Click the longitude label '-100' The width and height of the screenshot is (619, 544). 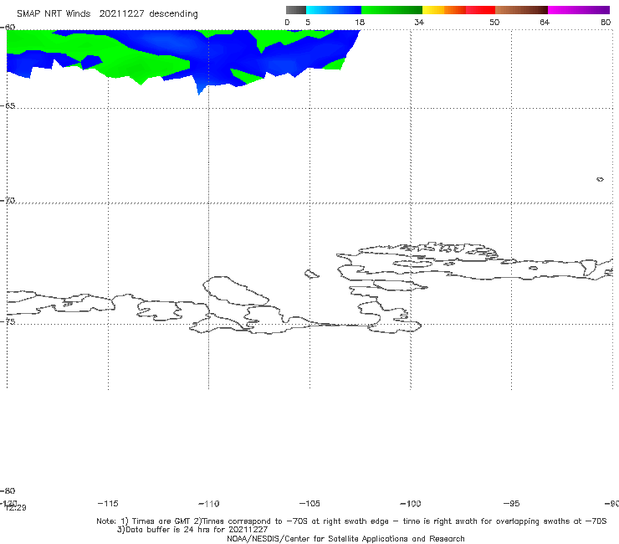[411, 503]
